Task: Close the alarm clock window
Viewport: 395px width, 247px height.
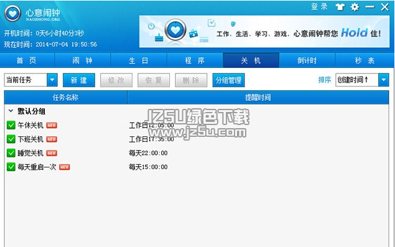Action: 384,7
